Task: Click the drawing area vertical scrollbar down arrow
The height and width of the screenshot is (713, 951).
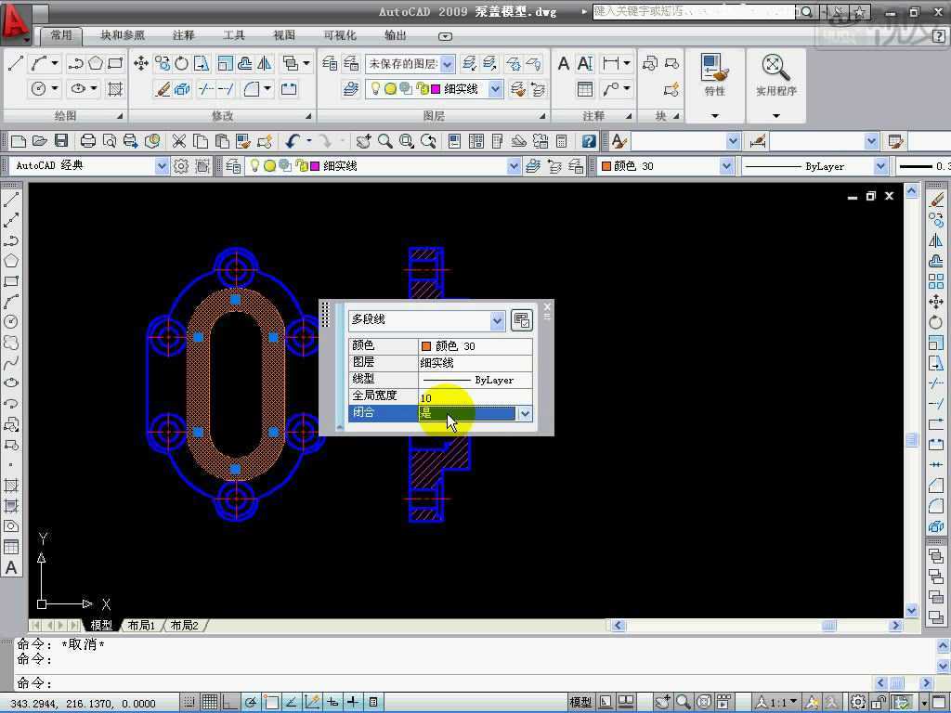Action: (912, 610)
